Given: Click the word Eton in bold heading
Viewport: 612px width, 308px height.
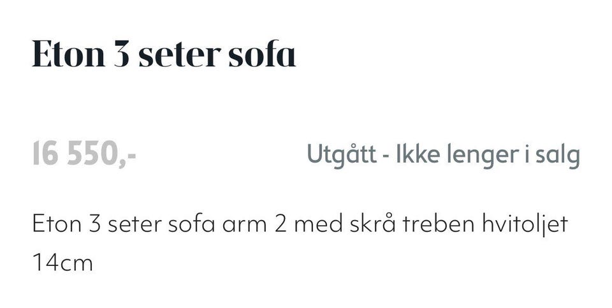Looking at the screenshot, I should point(69,54).
